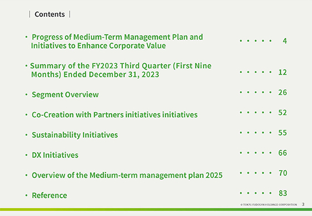312x216 pixels.
Task: Click page number 70
Action: pyautogui.click(x=282, y=173)
